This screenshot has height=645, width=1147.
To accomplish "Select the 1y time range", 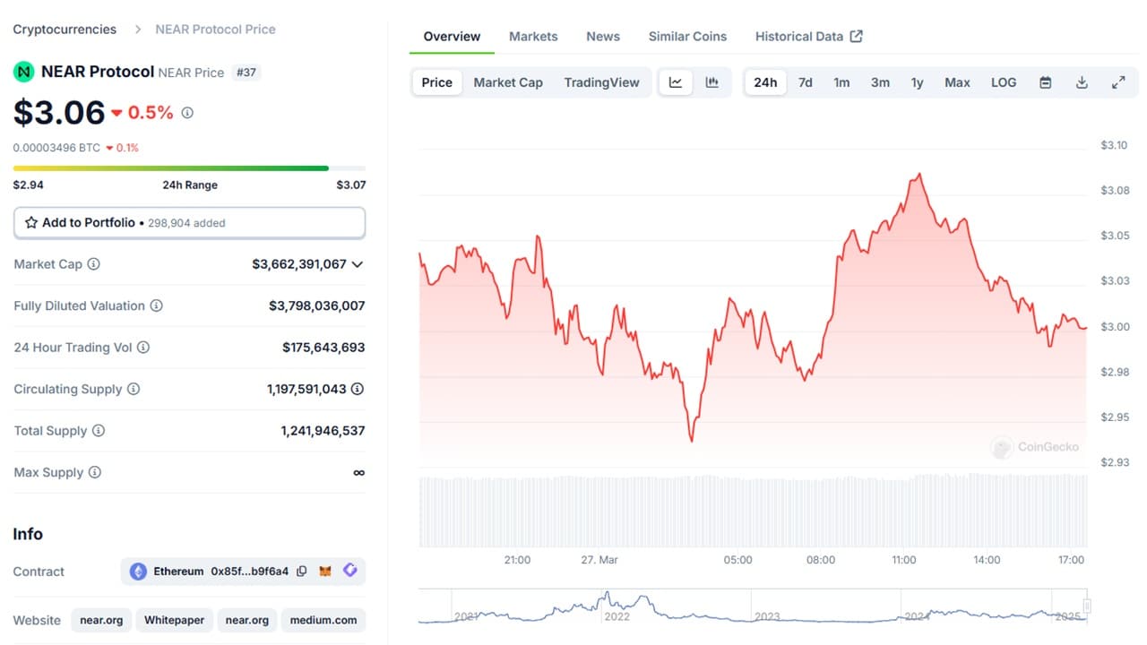I will (918, 82).
